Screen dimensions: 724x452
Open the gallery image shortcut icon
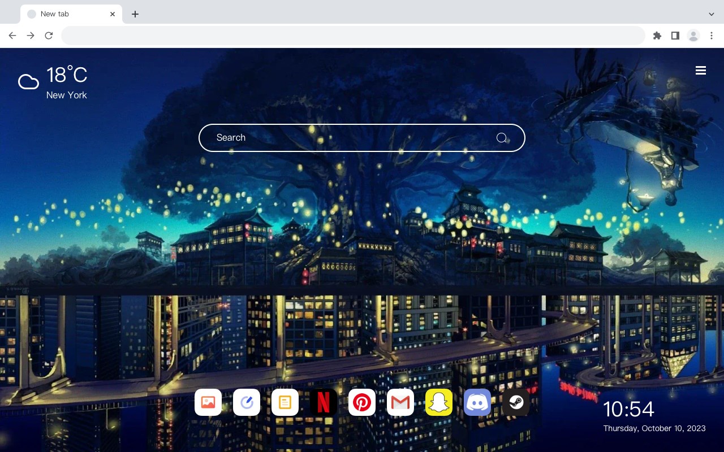click(208, 402)
